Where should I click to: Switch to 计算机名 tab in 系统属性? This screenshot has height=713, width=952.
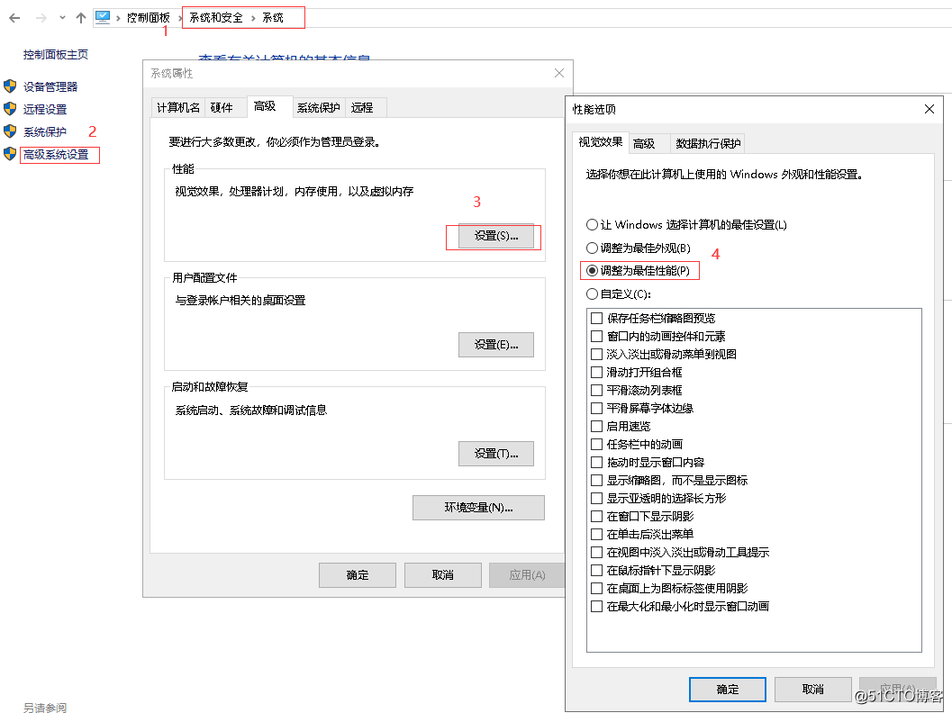click(178, 107)
